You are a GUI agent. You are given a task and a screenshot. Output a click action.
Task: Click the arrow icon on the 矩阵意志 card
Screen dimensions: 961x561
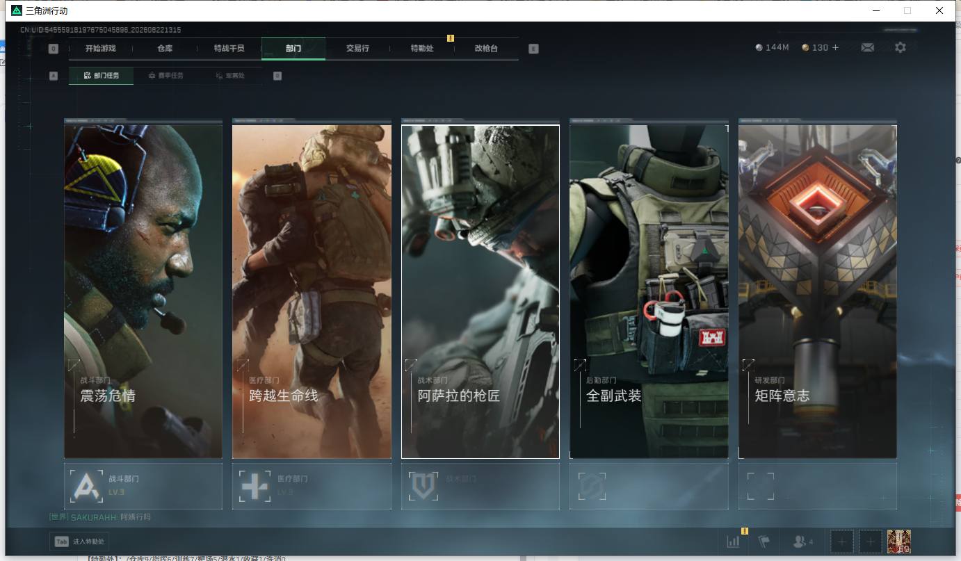748,365
